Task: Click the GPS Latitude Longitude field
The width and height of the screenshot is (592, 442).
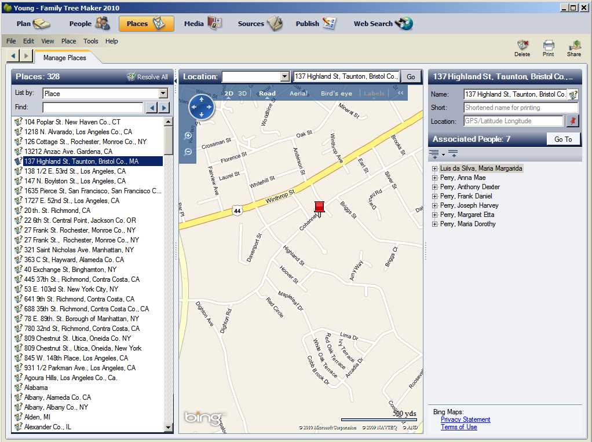Action: pyautogui.click(x=513, y=121)
